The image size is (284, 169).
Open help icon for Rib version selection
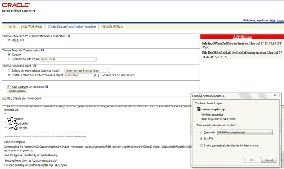(x=69, y=36)
